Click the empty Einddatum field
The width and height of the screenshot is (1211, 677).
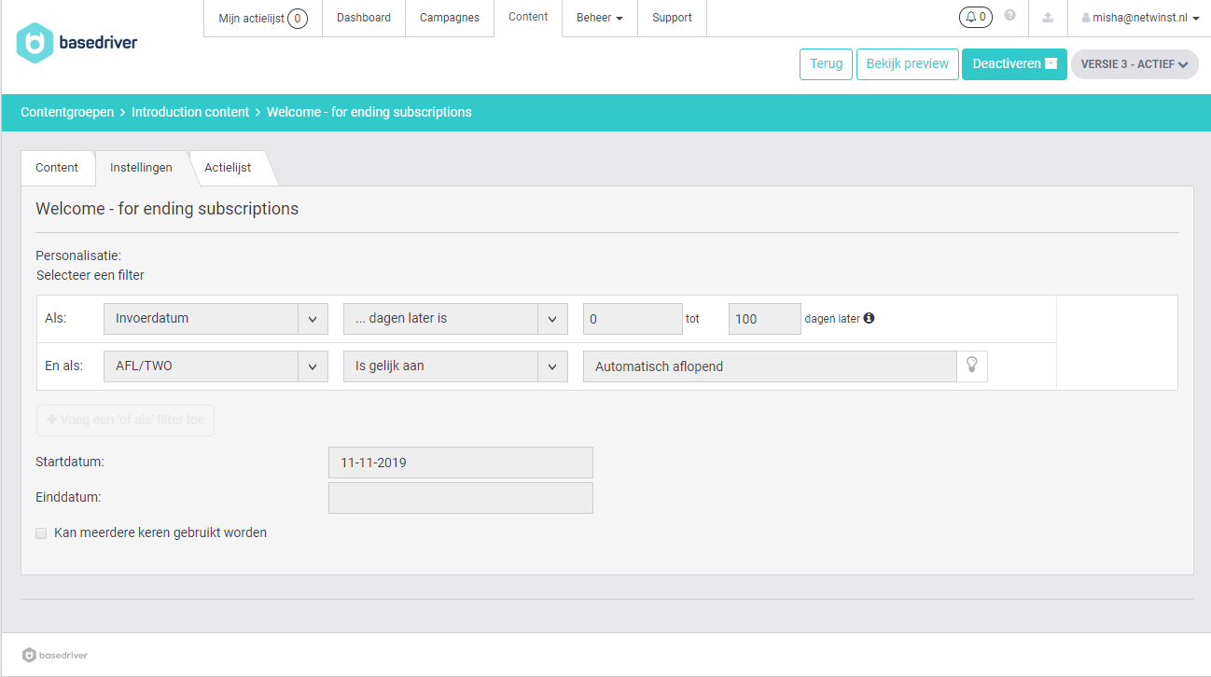coord(461,498)
